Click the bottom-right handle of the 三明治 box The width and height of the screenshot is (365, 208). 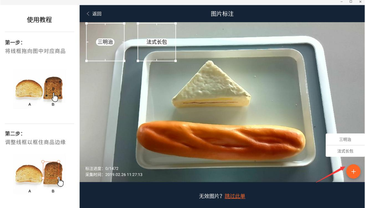point(124,61)
